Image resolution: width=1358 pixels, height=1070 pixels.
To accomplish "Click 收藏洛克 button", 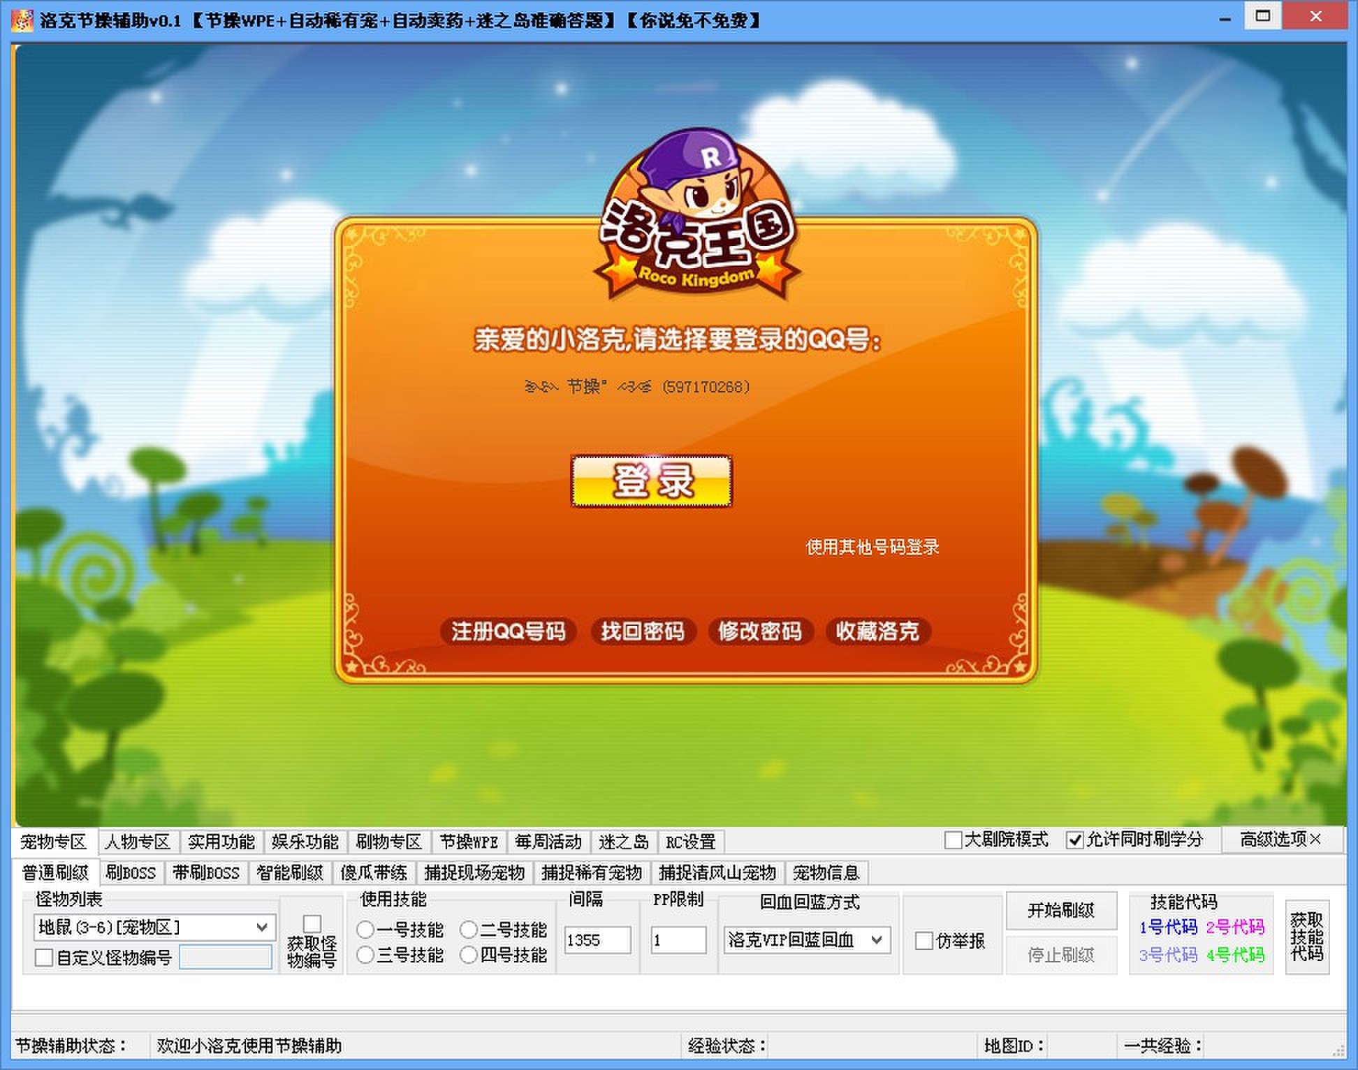I will pos(877,631).
